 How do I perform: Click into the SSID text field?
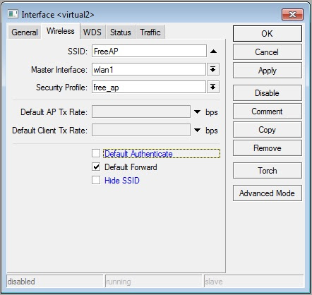click(149, 51)
